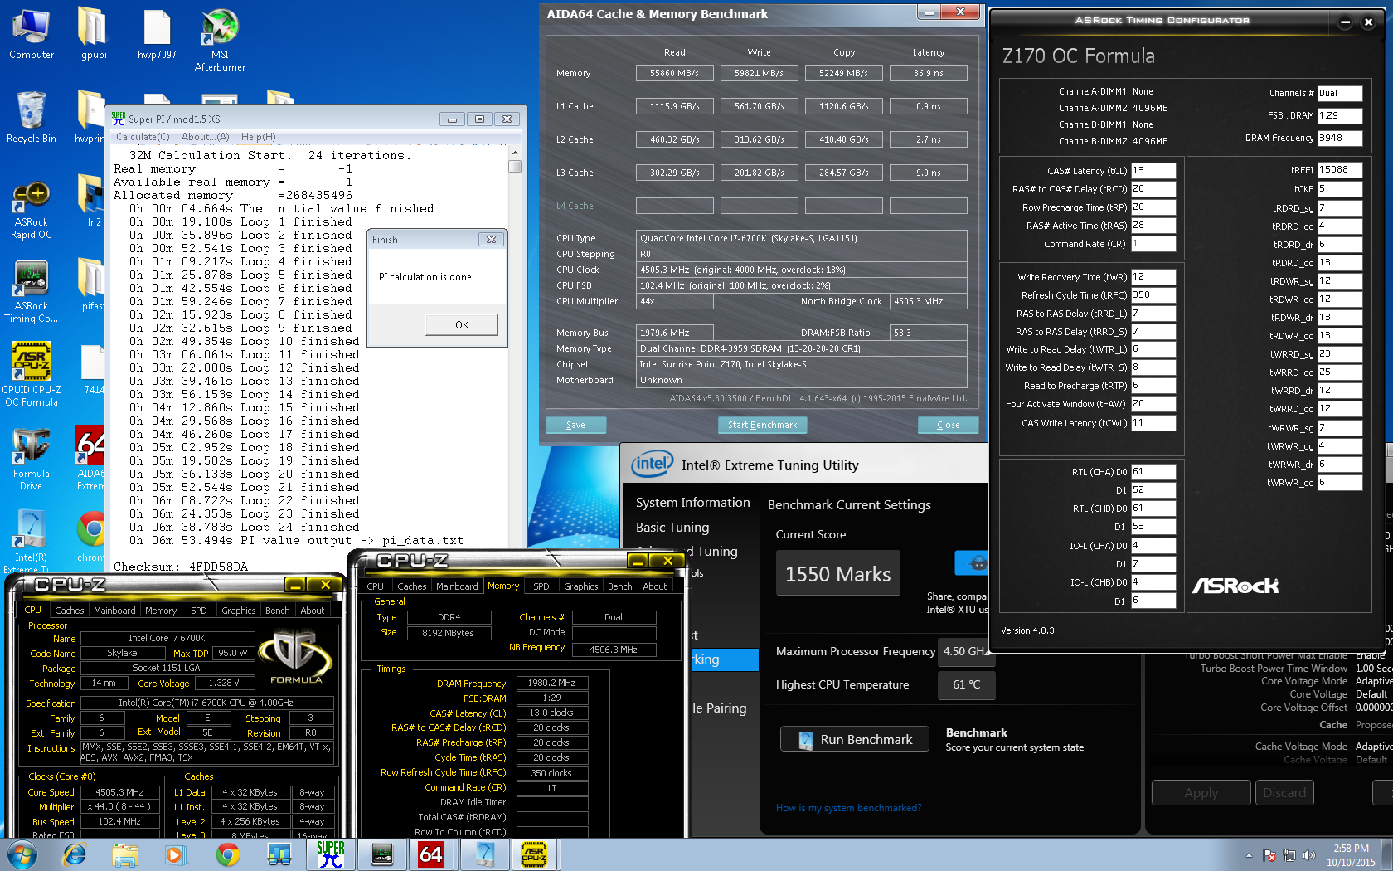This screenshot has width=1393, height=871.
Task: Click the tREFI value field
Action: point(1340,170)
